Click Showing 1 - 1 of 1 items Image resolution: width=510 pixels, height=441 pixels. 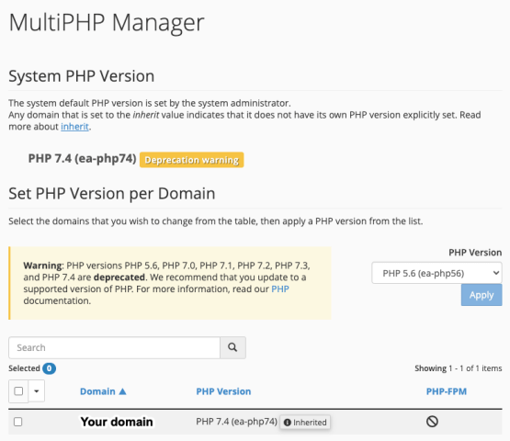tap(458, 368)
